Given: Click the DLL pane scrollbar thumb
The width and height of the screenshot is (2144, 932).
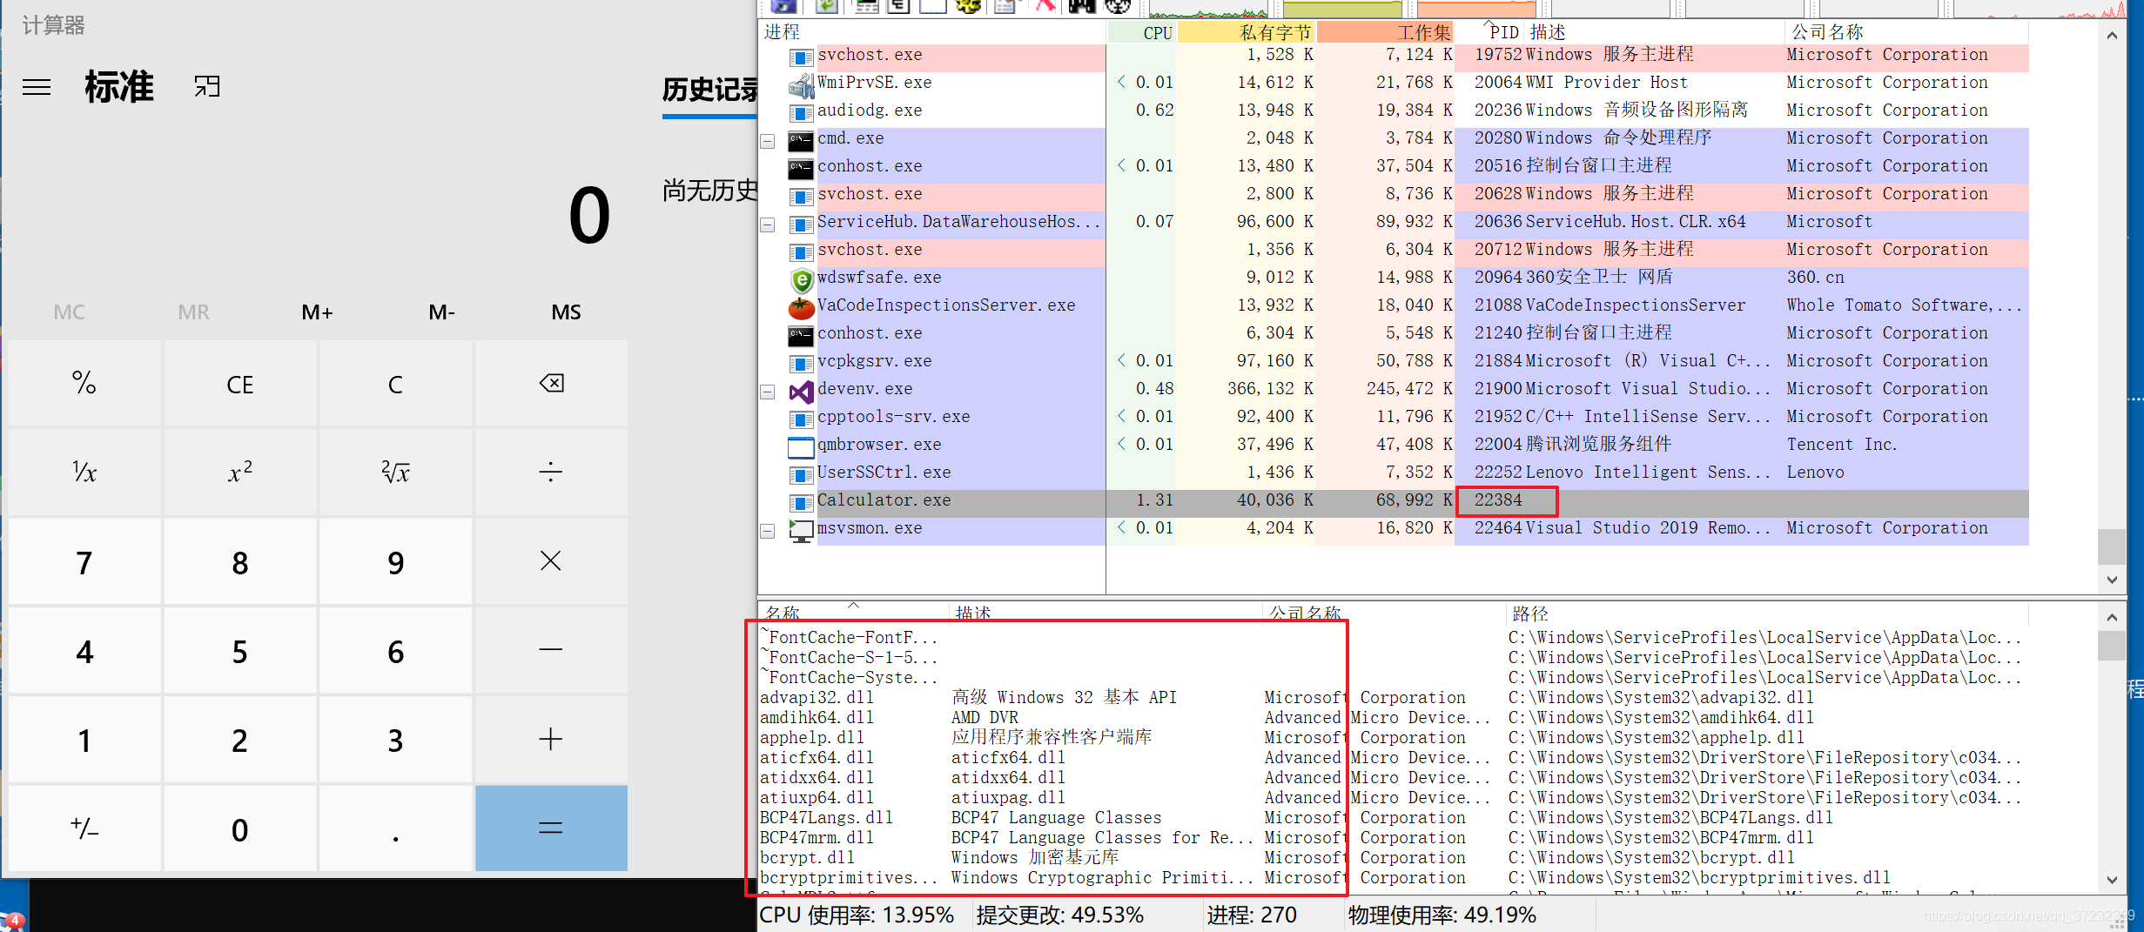Looking at the screenshot, I should [2112, 646].
